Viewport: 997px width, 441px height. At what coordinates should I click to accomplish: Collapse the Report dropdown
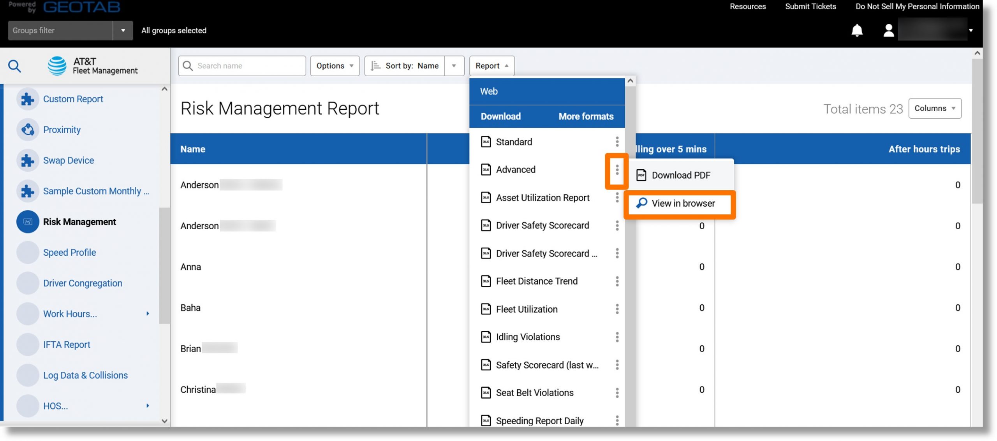pos(491,66)
